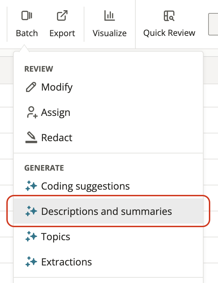Click the sparkle icon beside Extractions
The image size is (218, 283).
[31, 262]
